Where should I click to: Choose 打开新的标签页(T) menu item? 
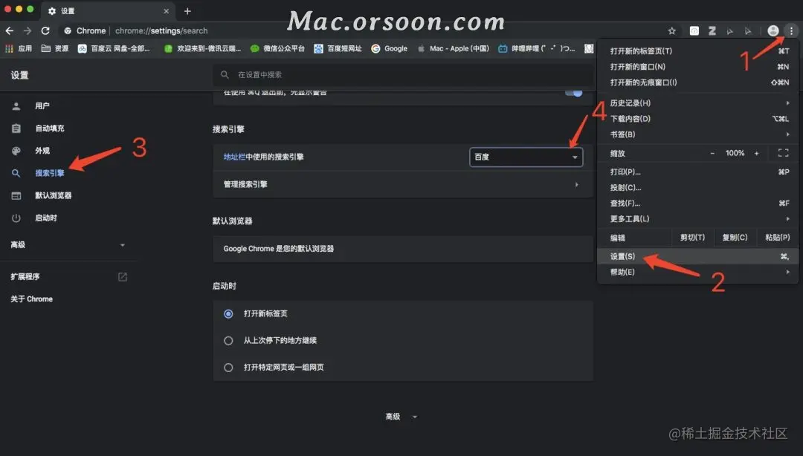pyautogui.click(x=697, y=51)
